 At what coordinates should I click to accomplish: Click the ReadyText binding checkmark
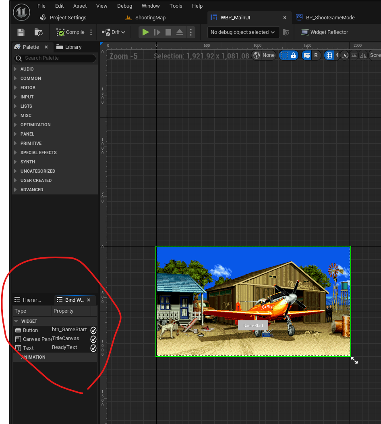(93, 348)
